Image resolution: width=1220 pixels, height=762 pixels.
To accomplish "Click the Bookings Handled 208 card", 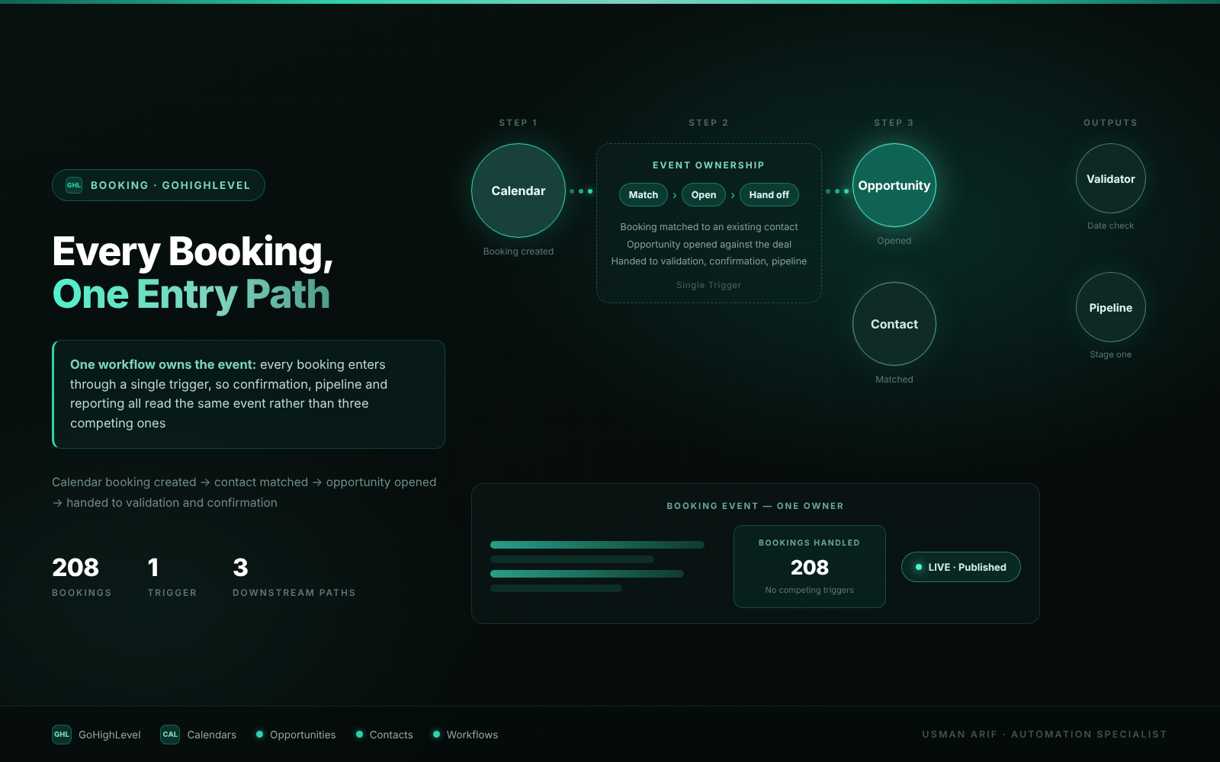I will point(810,566).
